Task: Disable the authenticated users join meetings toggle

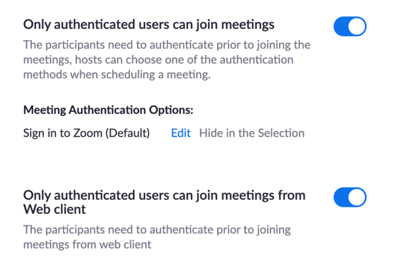Action: pyautogui.click(x=350, y=27)
